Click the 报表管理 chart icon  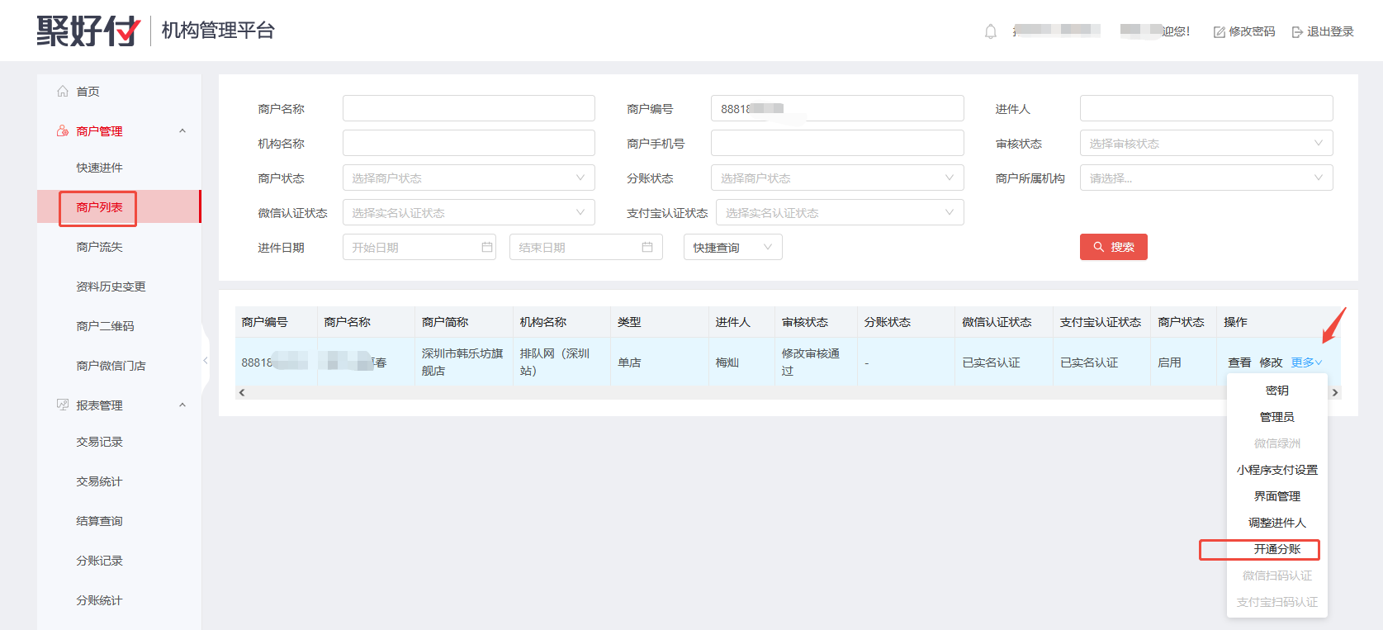click(x=63, y=405)
